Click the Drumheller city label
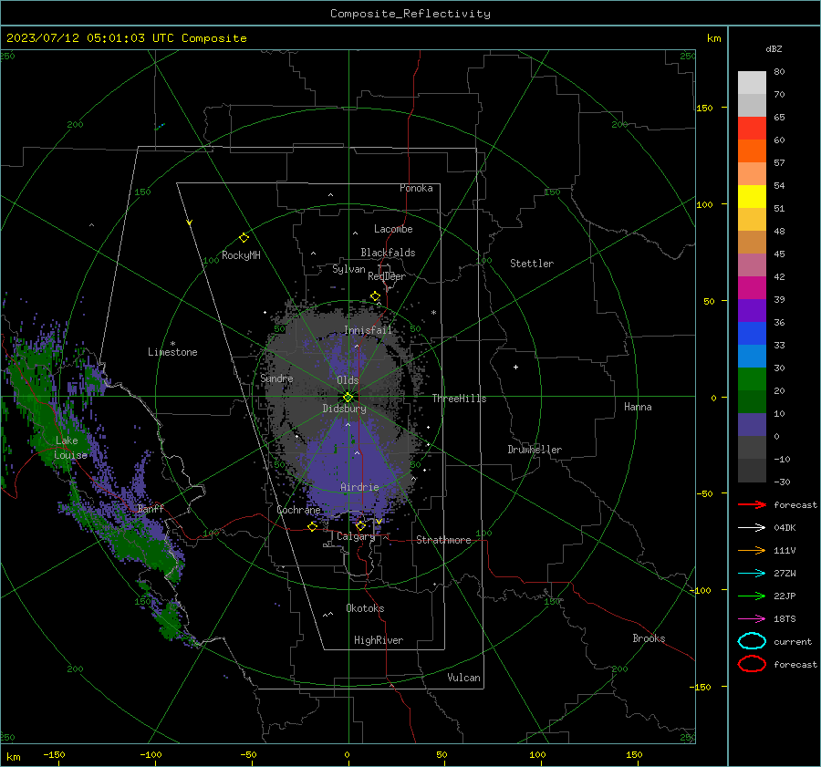The image size is (821, 767). [535, 450]
